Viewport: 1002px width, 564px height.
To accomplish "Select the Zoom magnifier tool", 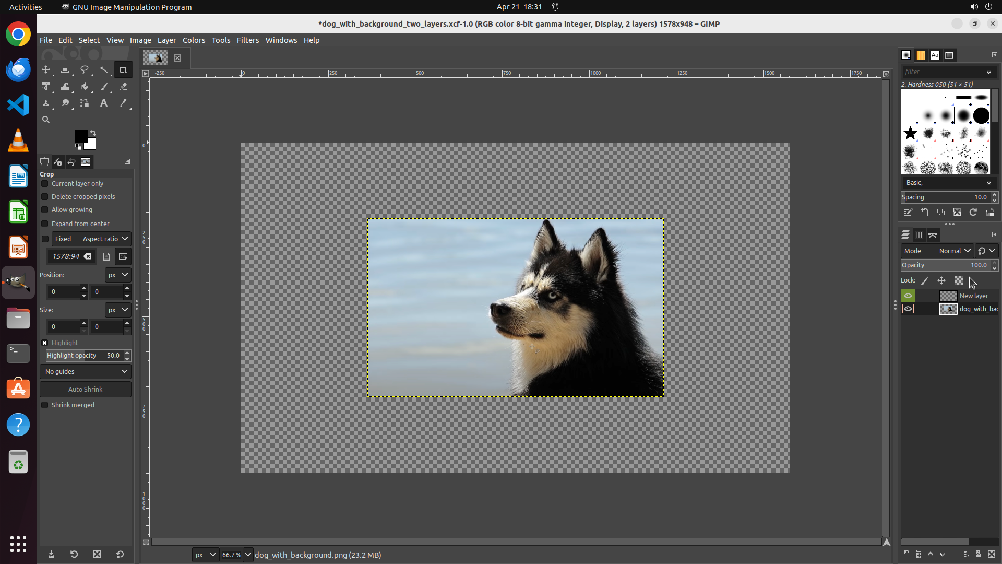I will [46, 120].
